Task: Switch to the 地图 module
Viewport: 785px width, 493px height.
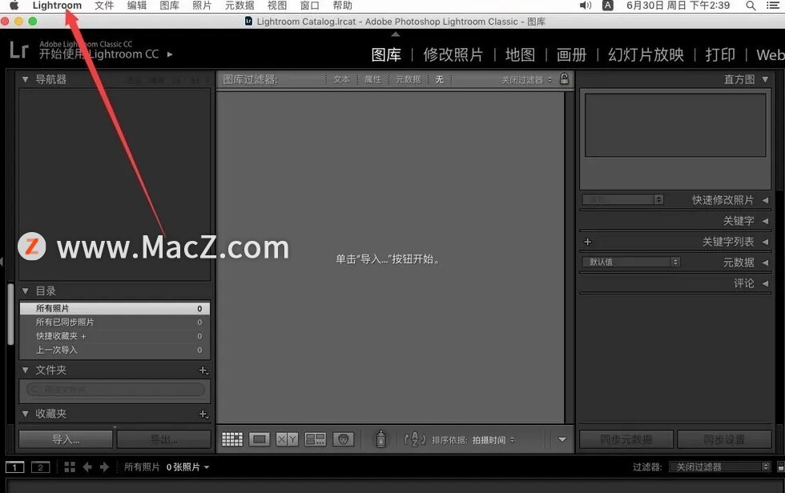Action: click(x=520, y=54)
